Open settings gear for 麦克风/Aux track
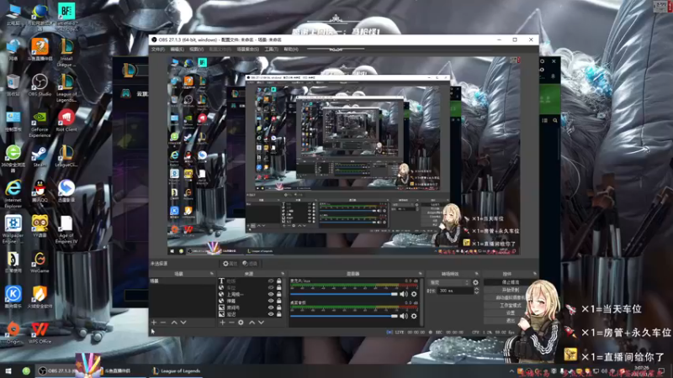Viewport: 673px width, 378px height. click(x=414, y=294)
